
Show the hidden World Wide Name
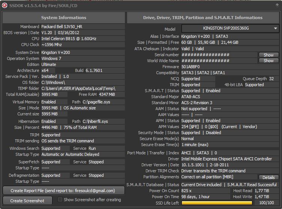pyautogui.click(x=268, y=61)
